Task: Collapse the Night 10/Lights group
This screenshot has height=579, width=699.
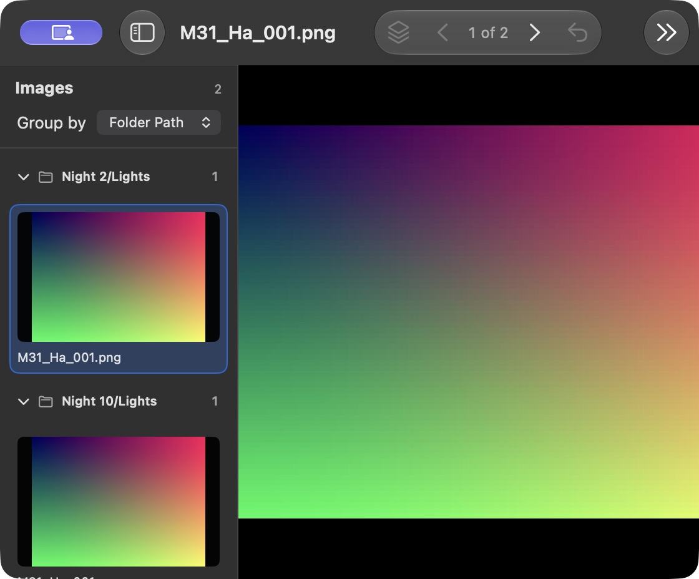Action: click(x=23, y=402)
